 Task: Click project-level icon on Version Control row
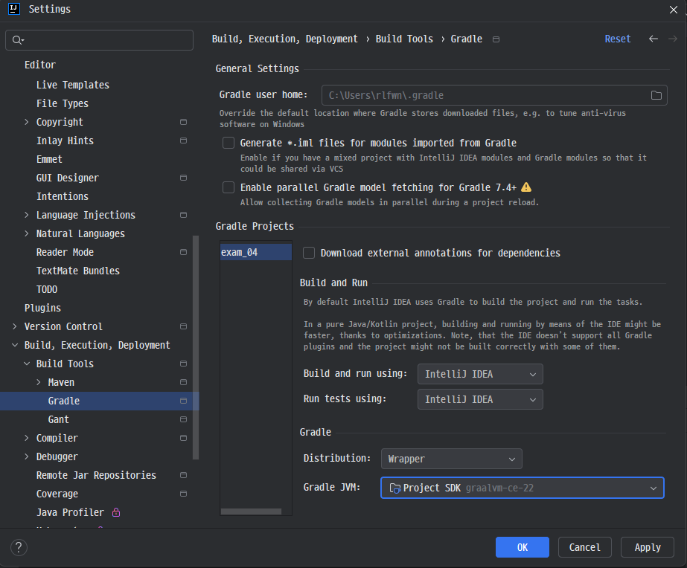click(184, 326)
